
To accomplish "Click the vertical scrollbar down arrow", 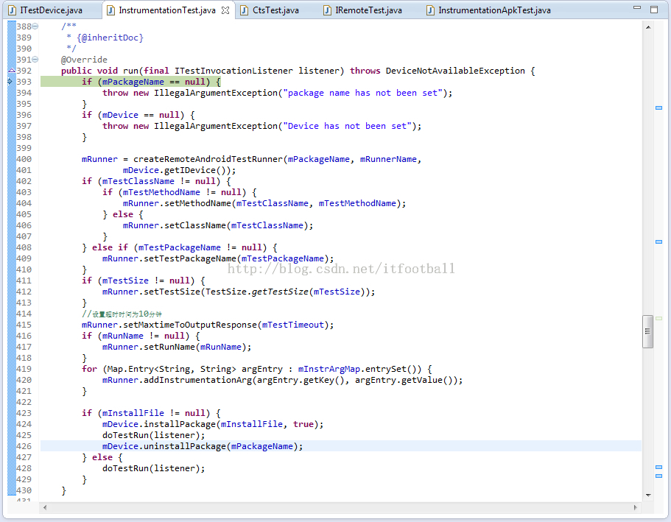I will click(x=647, y=495).
